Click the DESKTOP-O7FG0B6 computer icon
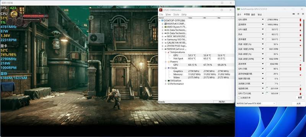 click(x=162, y=21)
